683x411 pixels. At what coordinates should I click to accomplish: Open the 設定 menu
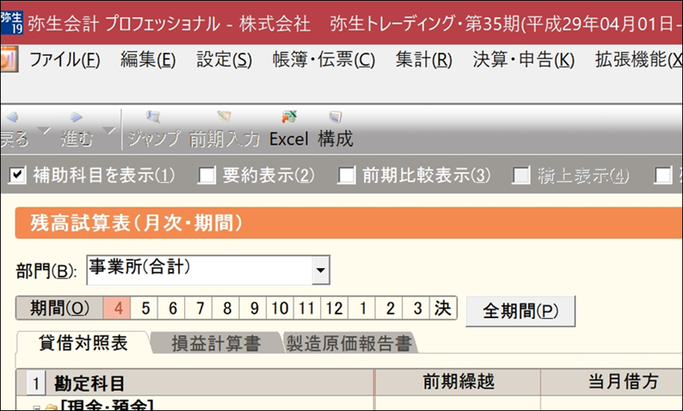click(x=224, y=60)
